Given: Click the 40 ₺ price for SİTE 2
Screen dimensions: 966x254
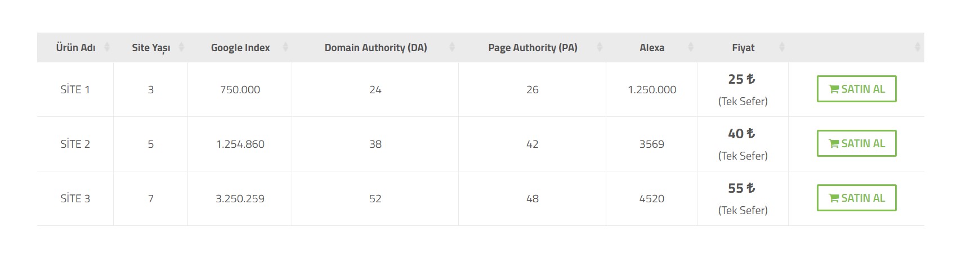Looking at the screenshot, I should coord(741,134).
